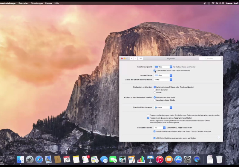This screenshot has width=239, height=167.
Task: Click the Suchen search field
Action: click(210, 58)
